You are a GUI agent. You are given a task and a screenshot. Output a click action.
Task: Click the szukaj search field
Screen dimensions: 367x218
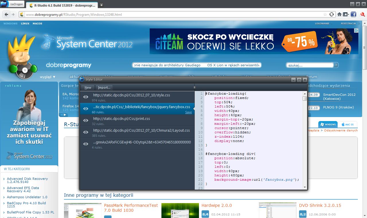click(310, 65)
